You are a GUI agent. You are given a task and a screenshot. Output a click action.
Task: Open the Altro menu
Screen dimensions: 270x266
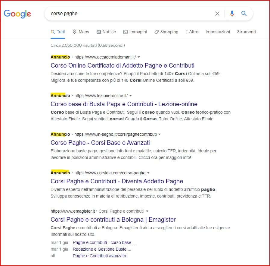[x=192, y=32]
